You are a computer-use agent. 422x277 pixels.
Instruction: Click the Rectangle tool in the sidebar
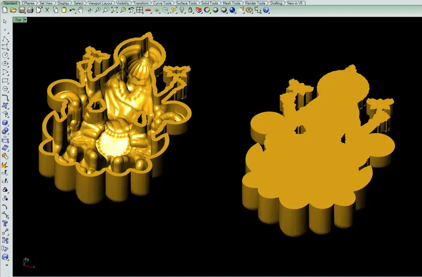(5, 81)
